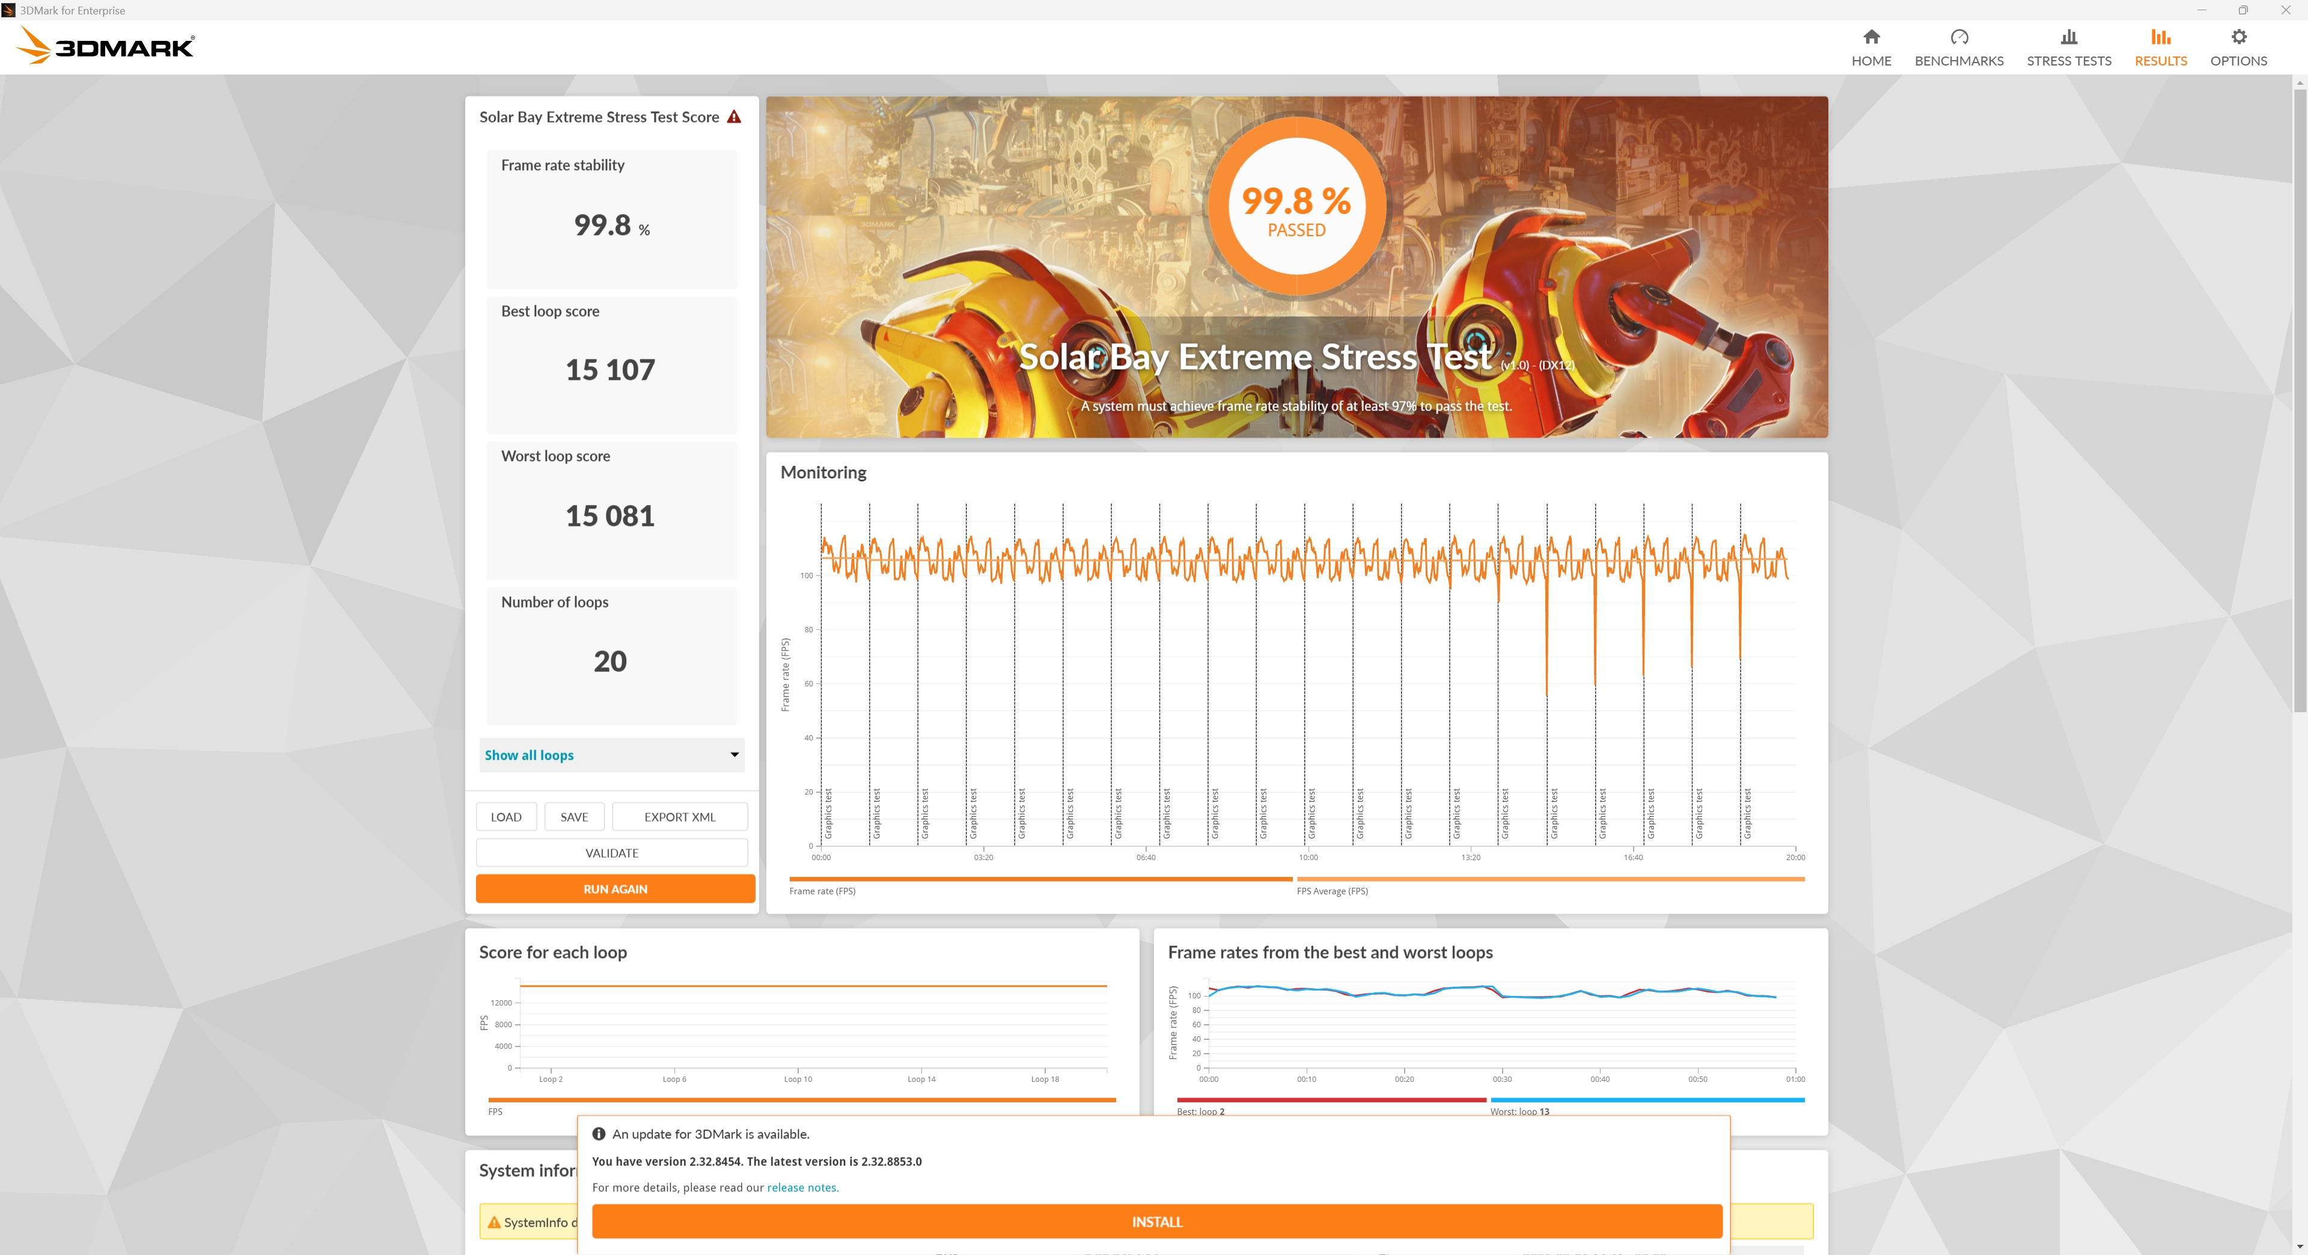Toggle the Best: loop 2 legend line

1200,1111
